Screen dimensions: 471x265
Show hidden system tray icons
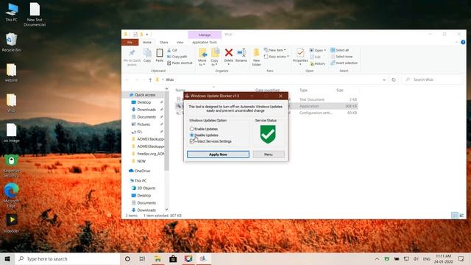point(377,258)
